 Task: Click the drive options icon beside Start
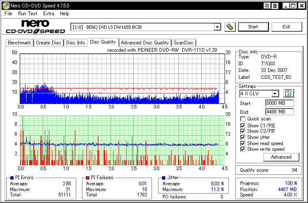click(x=230, y=27)
